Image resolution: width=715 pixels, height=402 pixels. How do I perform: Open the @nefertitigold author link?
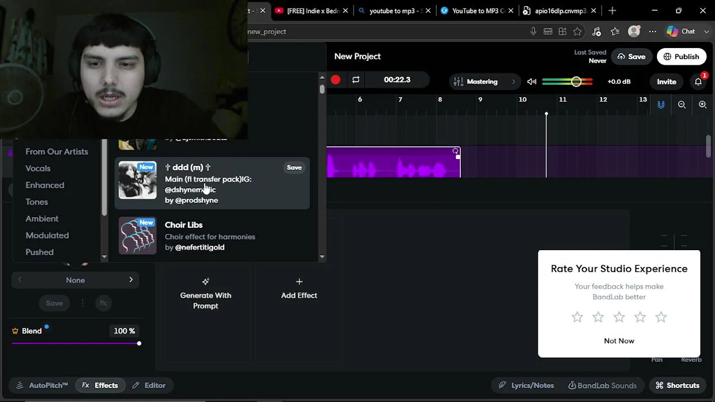pos(200,247)
